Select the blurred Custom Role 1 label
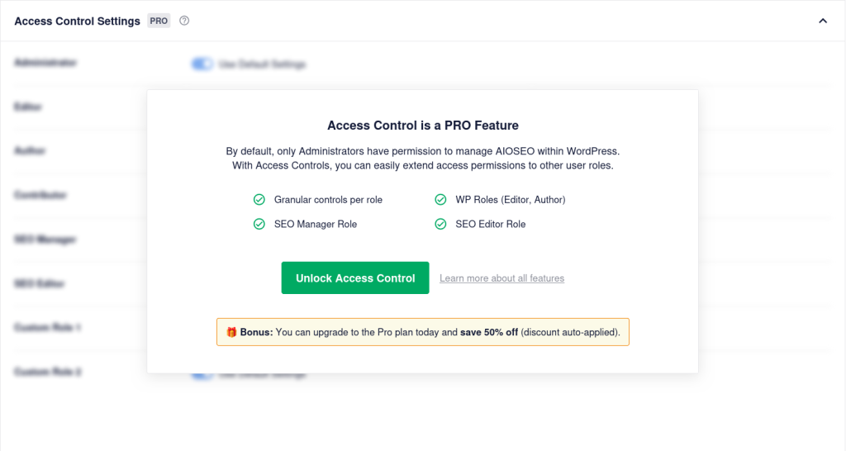 47,328
